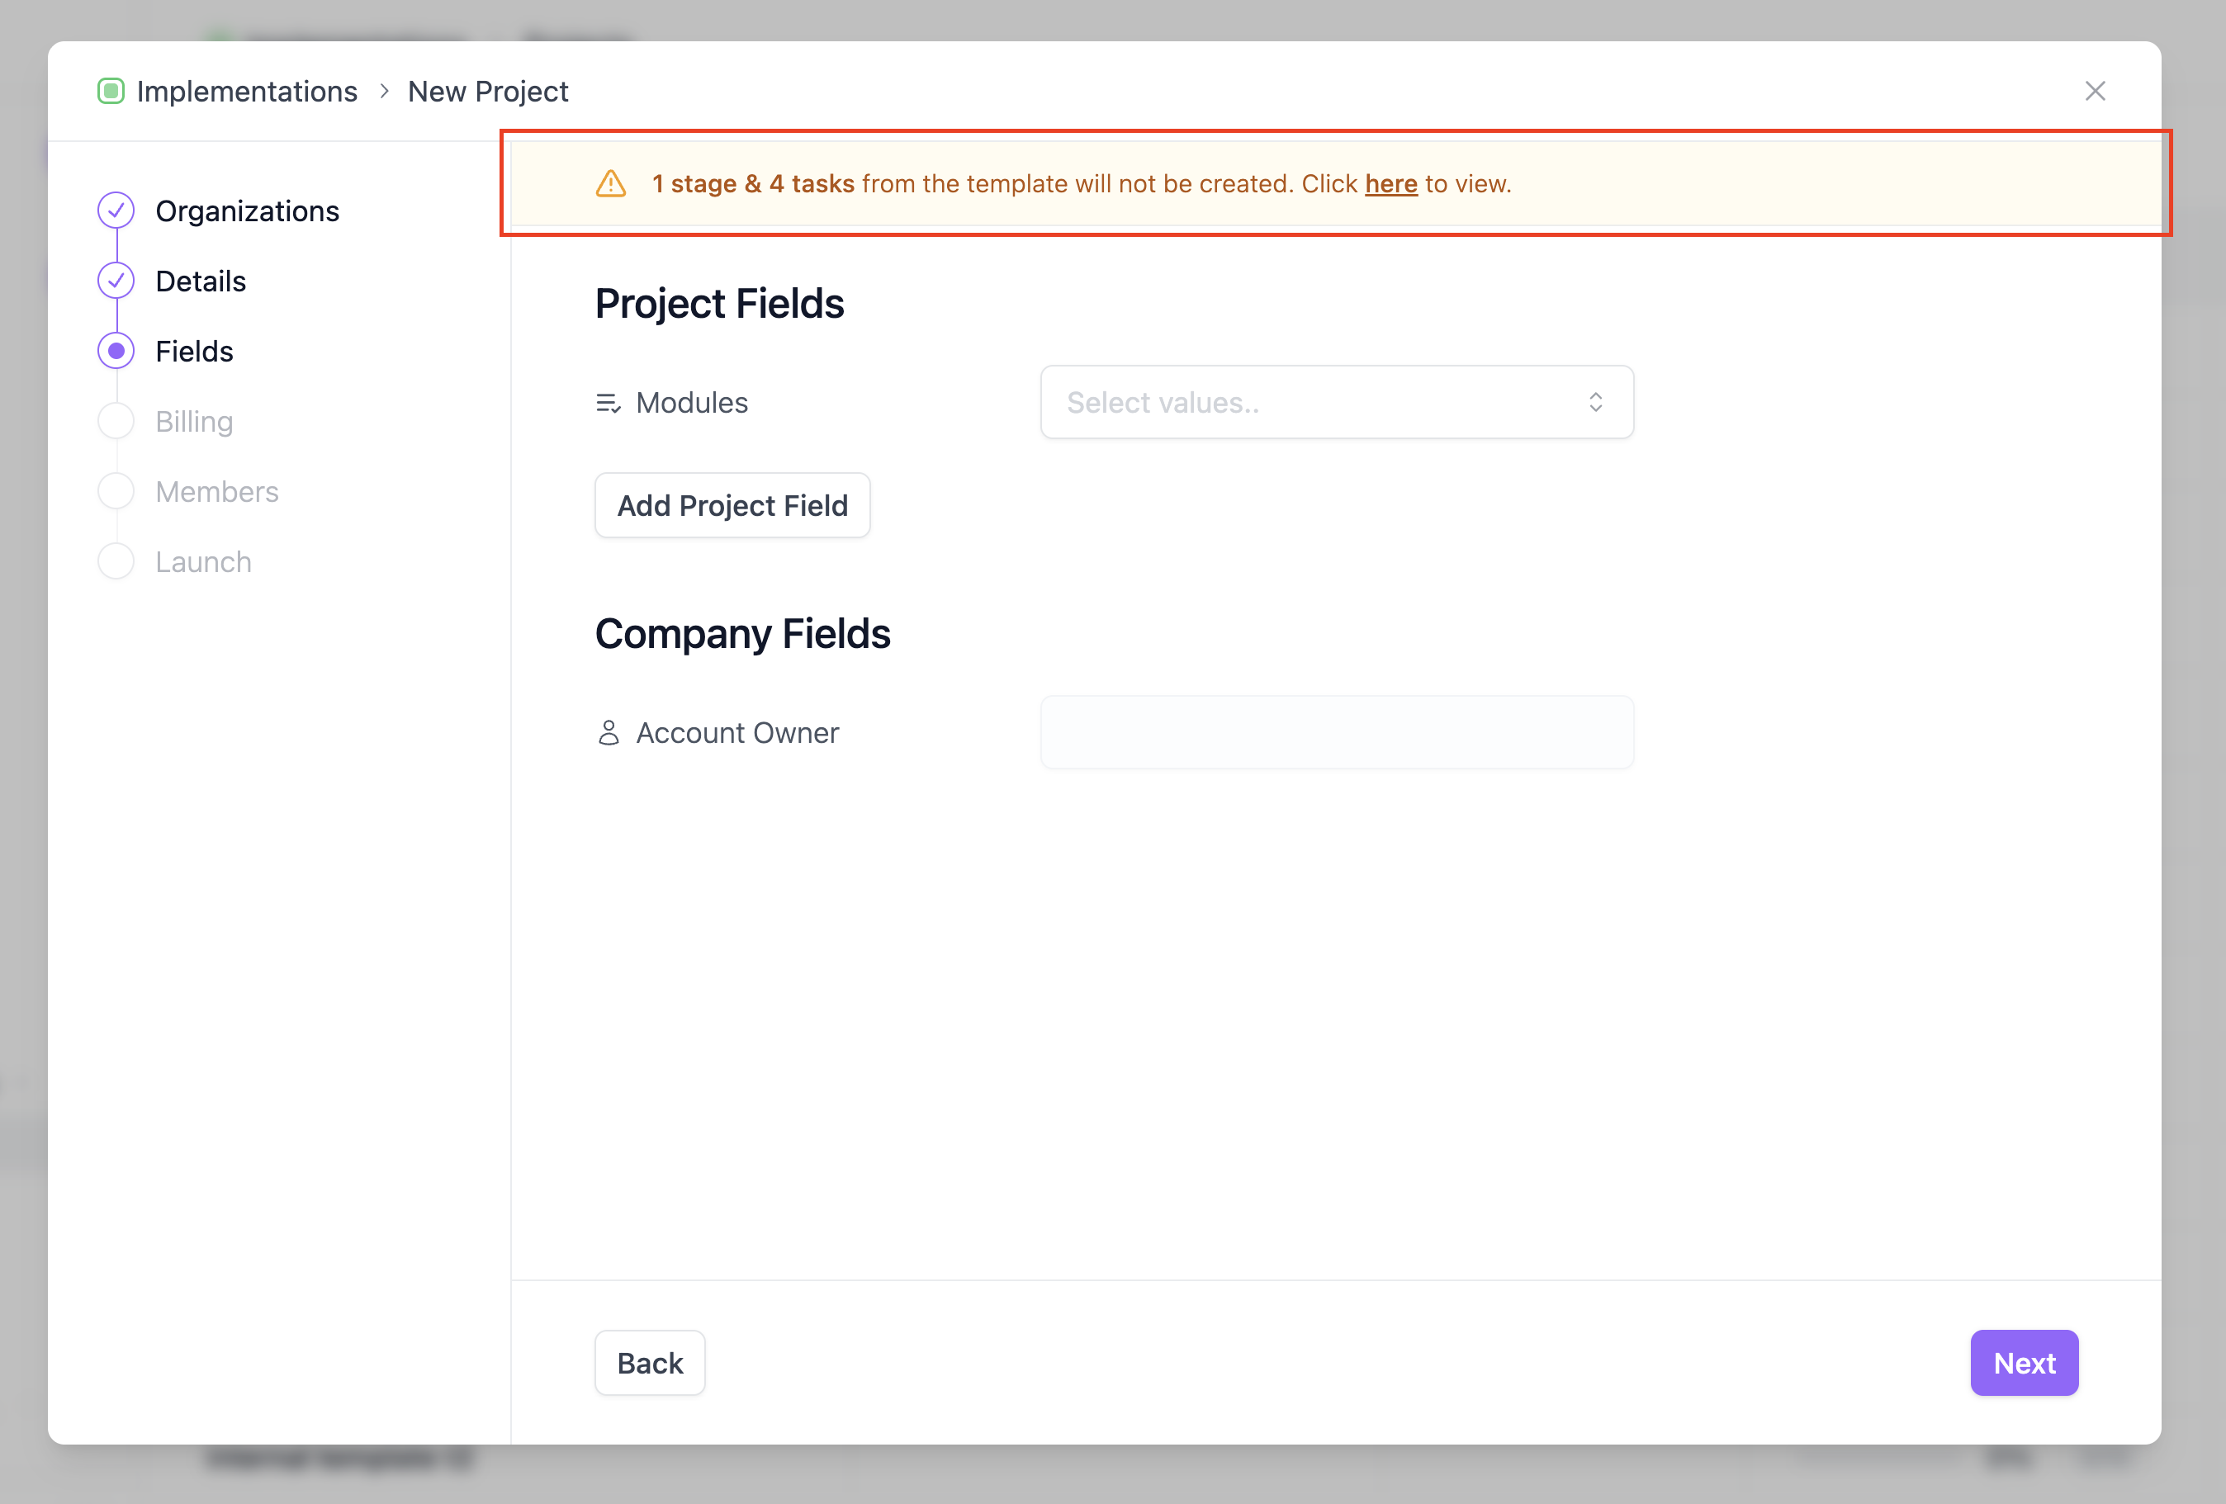Click the green Implementations icon

coord(111,91)
